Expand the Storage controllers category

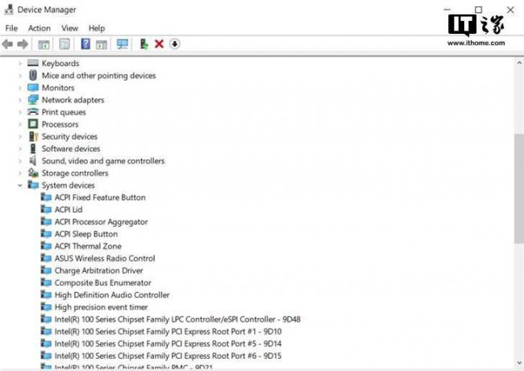tap(20, 173)
